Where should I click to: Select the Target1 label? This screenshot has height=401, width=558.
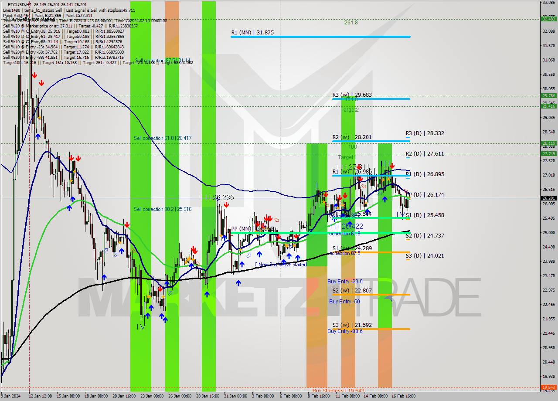point(347,157)
